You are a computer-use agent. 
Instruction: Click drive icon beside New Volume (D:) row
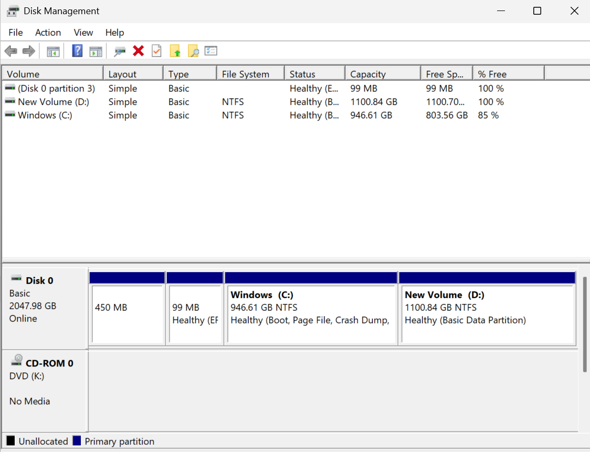coord(10,101)
